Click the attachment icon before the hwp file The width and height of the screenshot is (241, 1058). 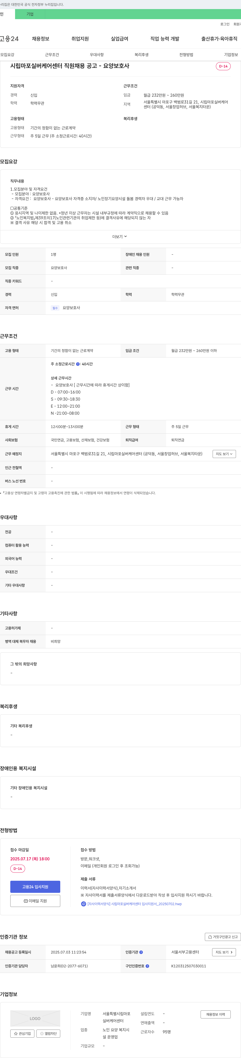point(83,904)
